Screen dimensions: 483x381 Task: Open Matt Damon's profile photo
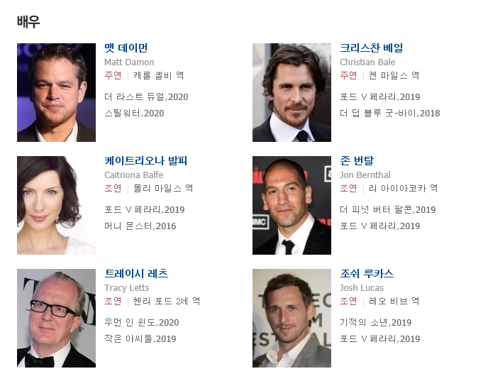[56, 92]
